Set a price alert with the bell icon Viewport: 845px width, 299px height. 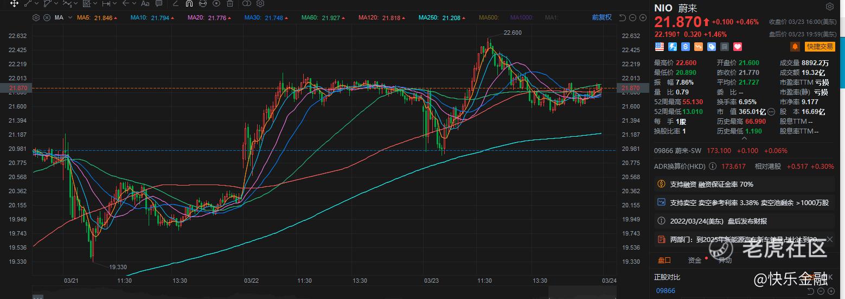tap(795, 47)
